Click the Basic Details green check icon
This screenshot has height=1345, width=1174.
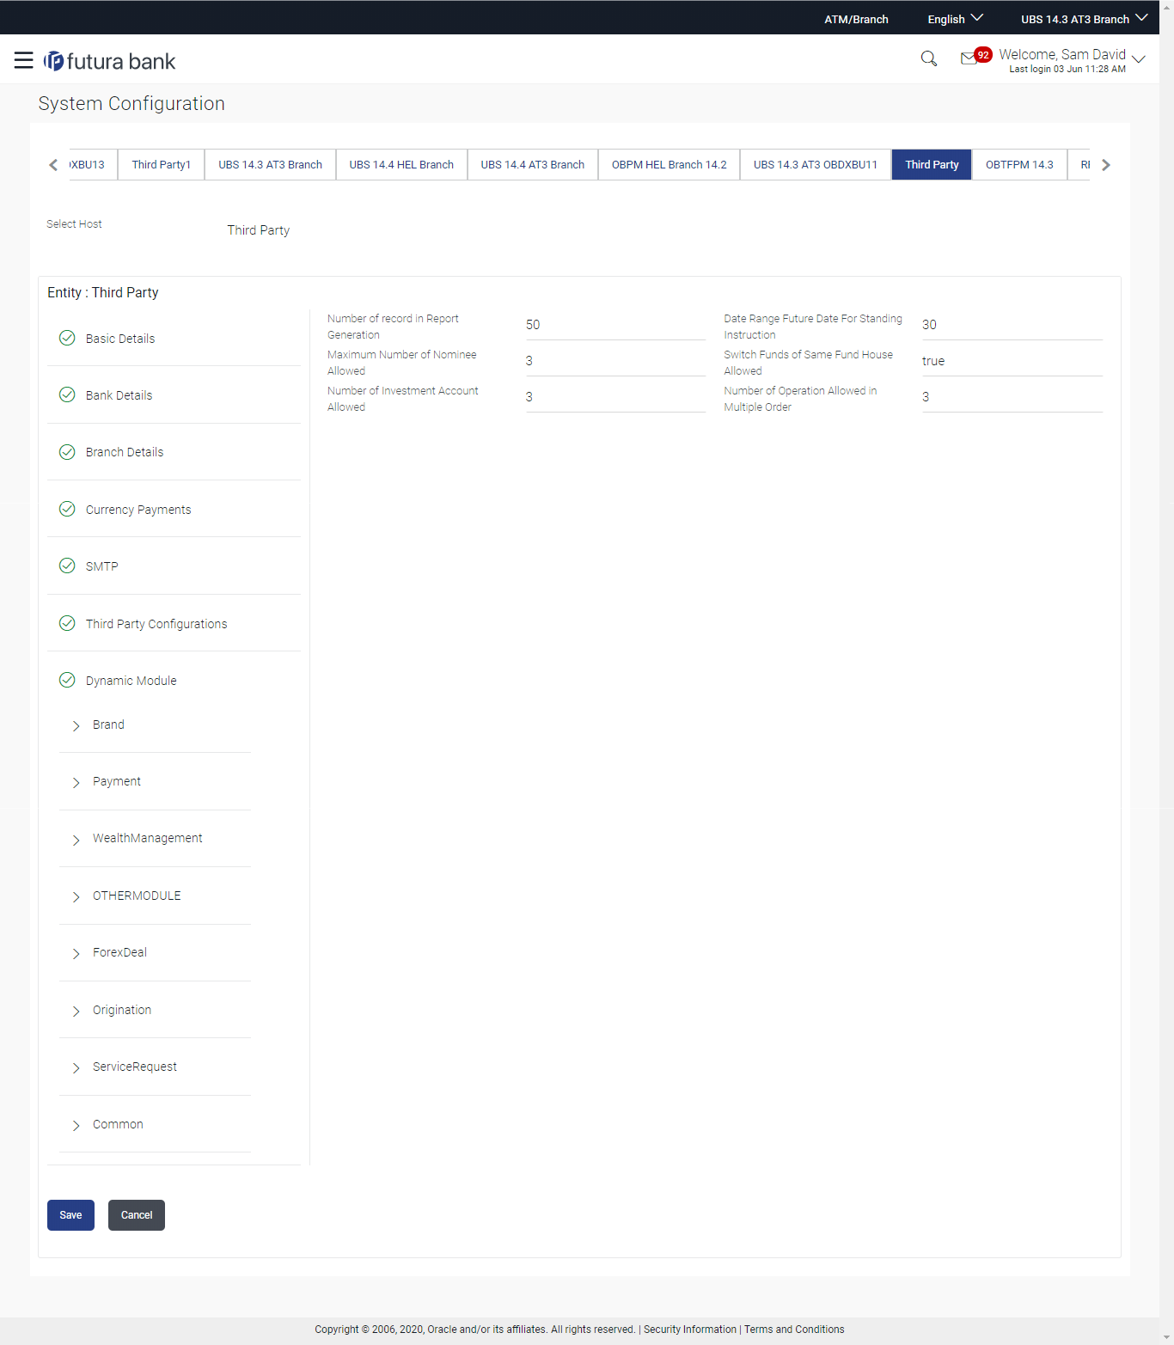pyautogui.click(x=67, y=338)
